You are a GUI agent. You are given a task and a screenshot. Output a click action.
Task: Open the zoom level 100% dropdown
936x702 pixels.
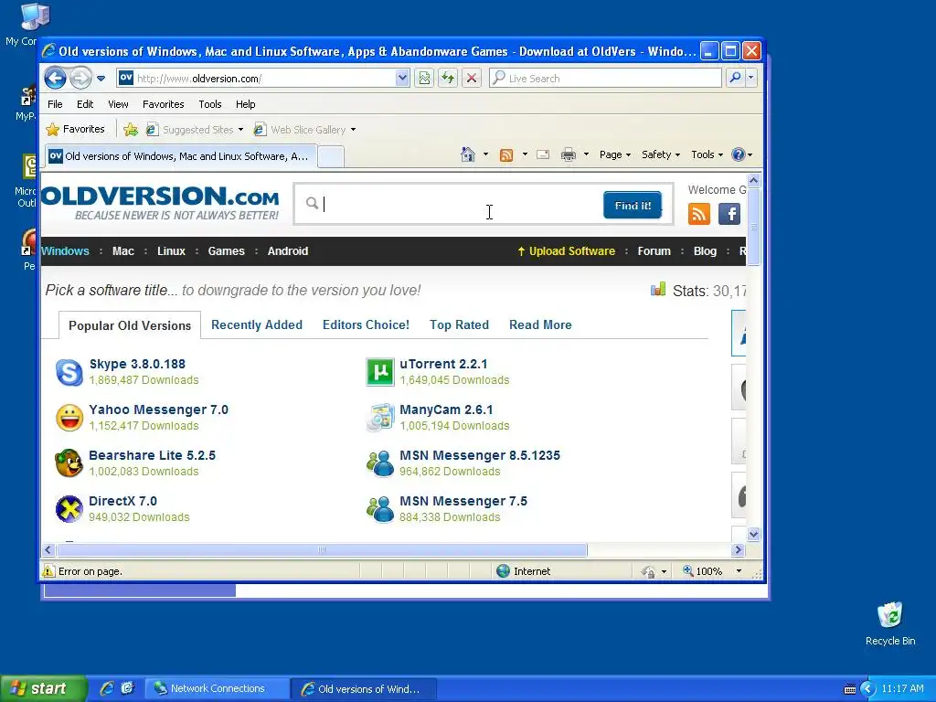(x=739, y=571)
